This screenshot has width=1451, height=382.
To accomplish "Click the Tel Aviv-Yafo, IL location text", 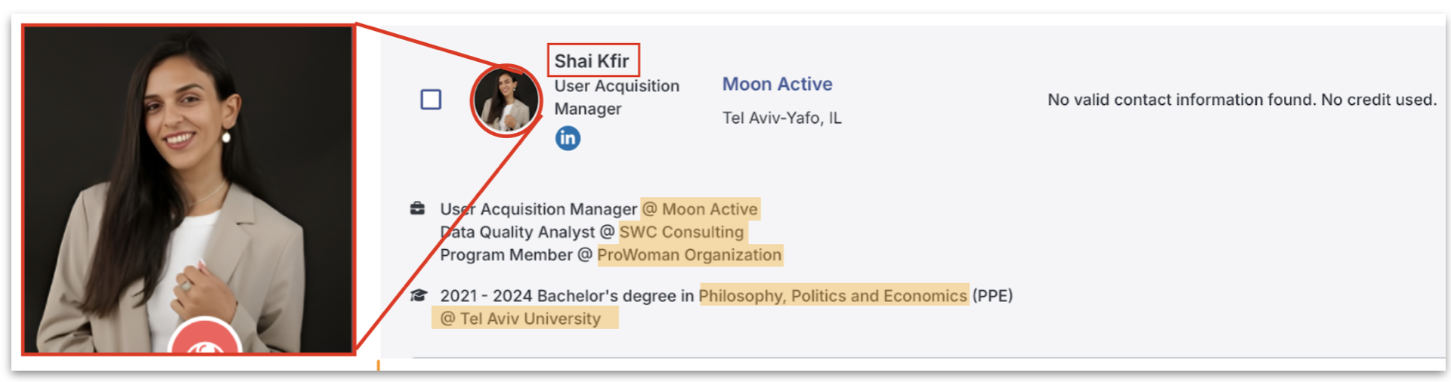I will coord(781,118).
